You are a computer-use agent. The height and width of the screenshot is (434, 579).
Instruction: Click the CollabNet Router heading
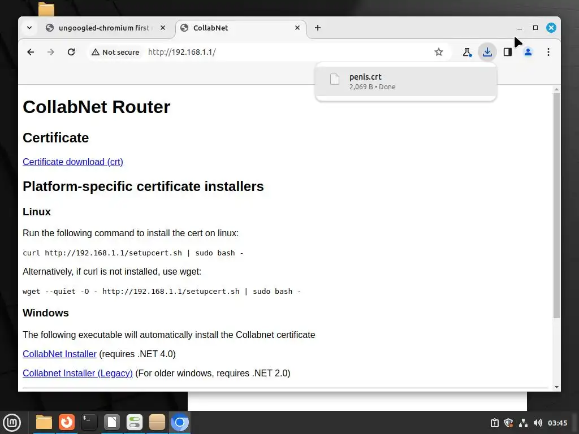pyautogui.click(x=96, y=107)
